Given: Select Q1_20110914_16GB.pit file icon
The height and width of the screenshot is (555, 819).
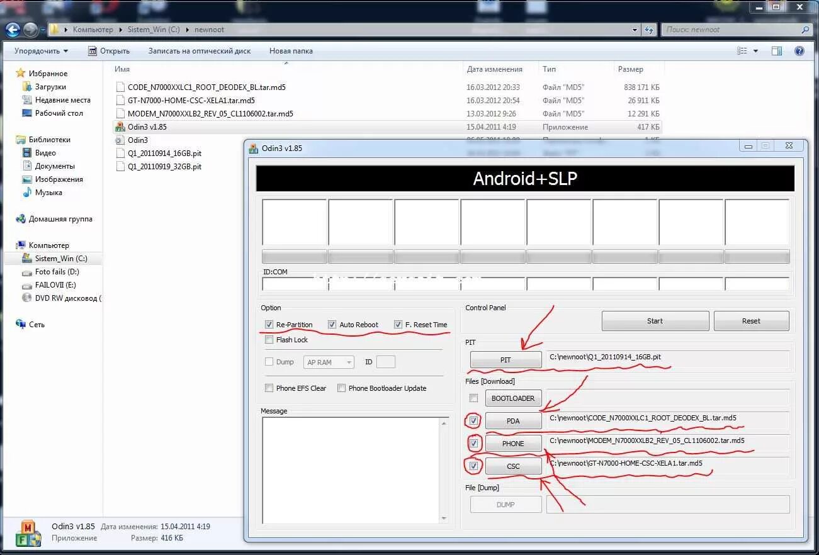Looking at the screenshot, I should pos(120,153).
